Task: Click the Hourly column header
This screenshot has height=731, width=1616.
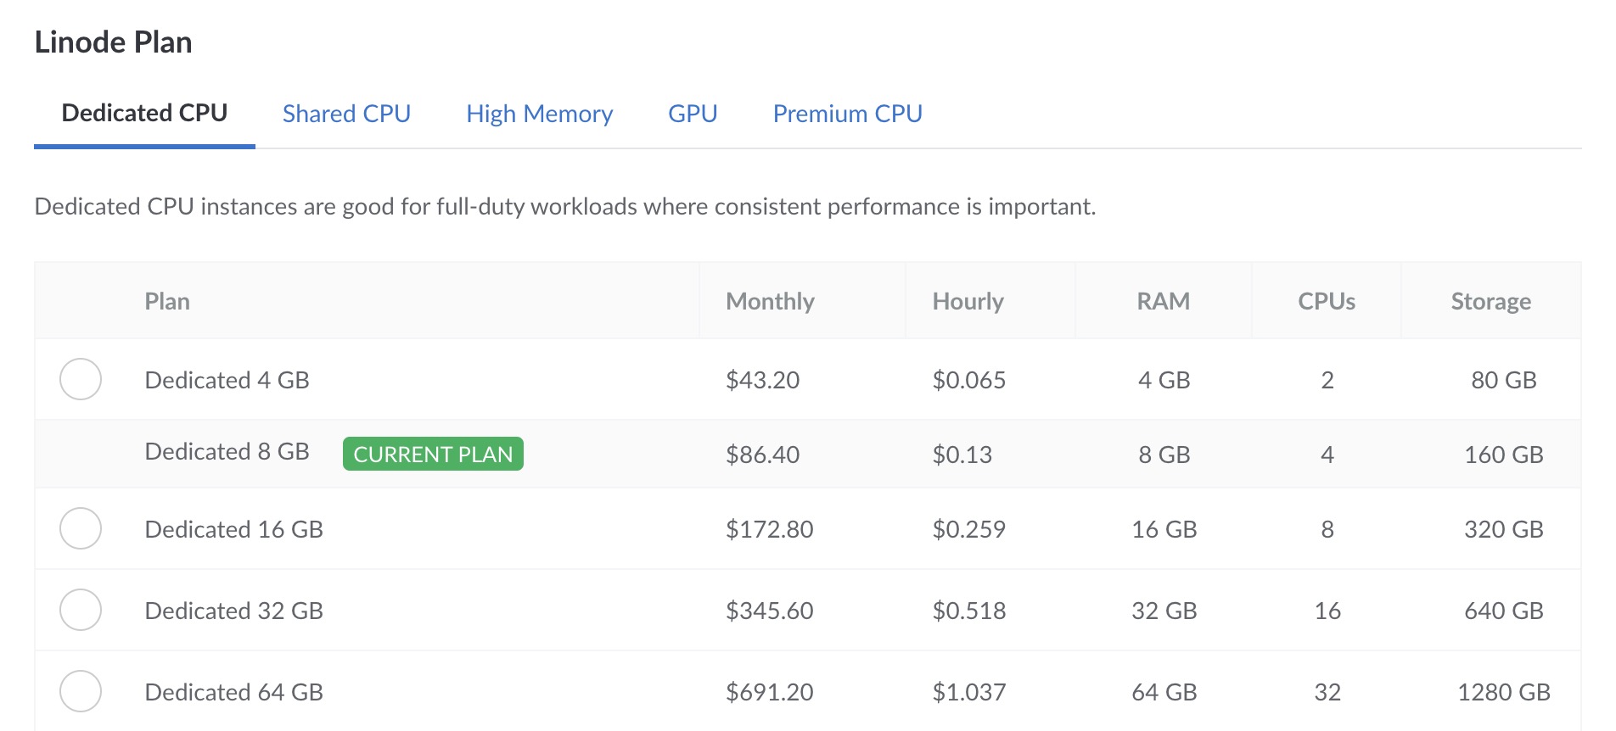Action: [968, 302]
